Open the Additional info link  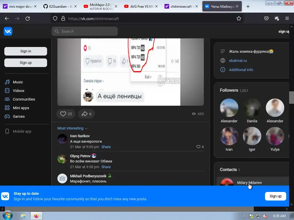click(241, 70)
